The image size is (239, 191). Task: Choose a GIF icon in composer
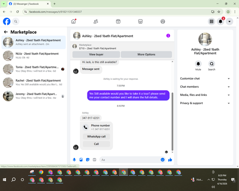pyautogui.click(x=95, y=159)
